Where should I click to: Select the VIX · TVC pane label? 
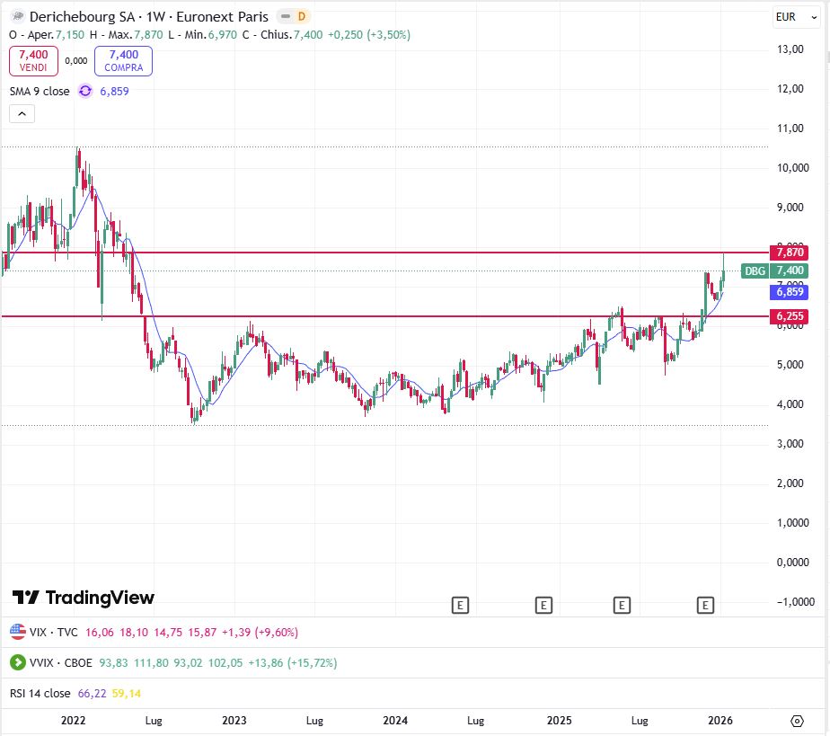coord(54,633)
